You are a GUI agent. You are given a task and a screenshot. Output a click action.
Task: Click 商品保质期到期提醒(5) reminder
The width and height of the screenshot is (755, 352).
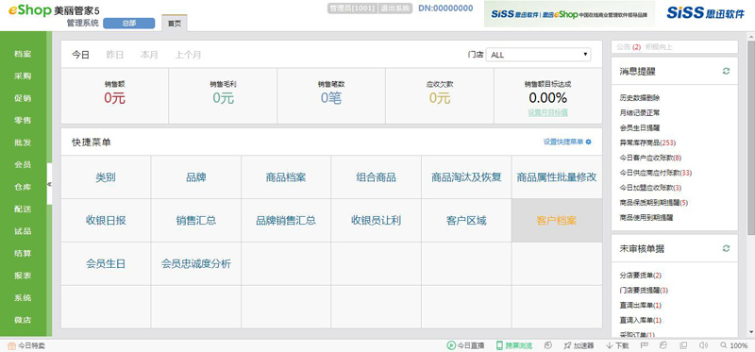tap(653, 203)
